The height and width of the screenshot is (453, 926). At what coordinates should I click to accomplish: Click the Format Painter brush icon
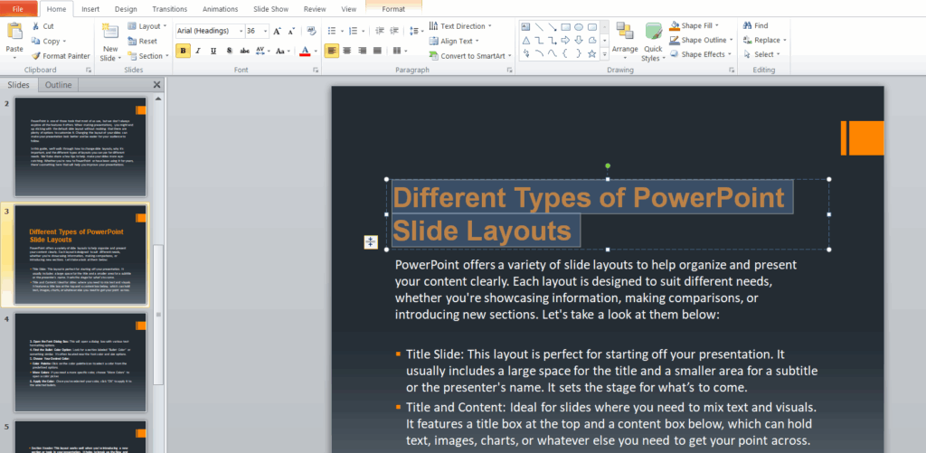[x=36, y=55]
